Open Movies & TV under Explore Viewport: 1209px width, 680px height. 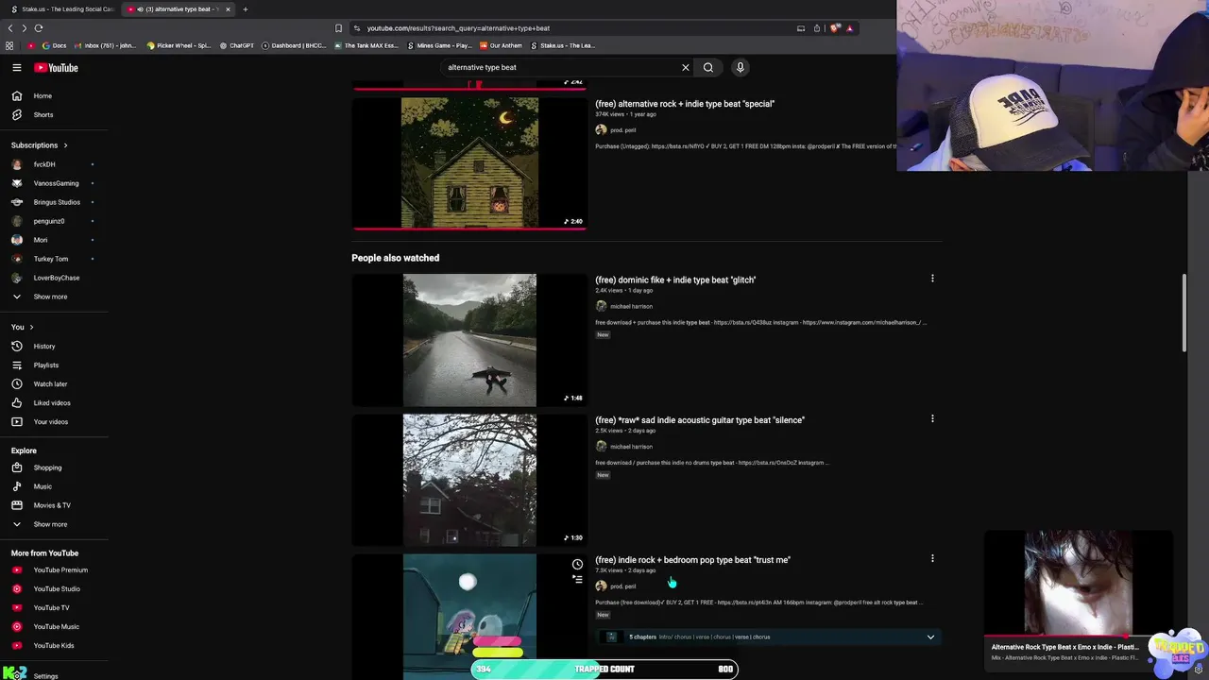54,505
